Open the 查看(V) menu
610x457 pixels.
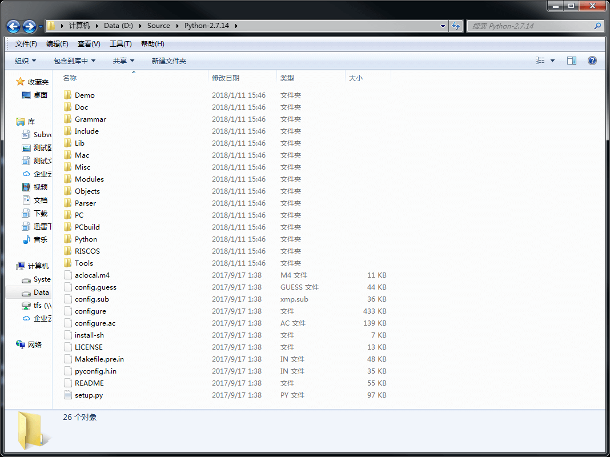[x=89, y=44]
